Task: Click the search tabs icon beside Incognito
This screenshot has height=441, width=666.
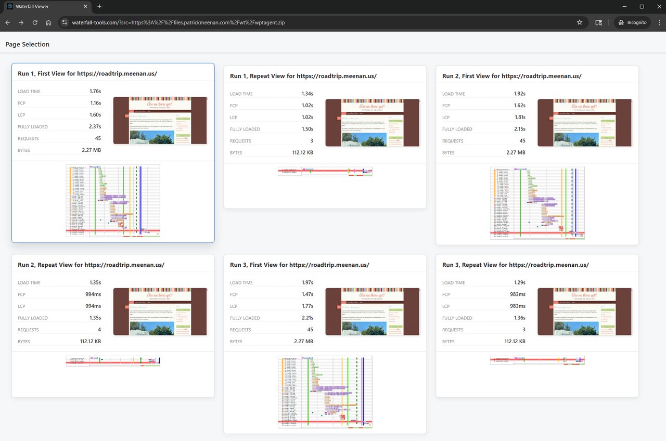Action: tap(599, 22)
